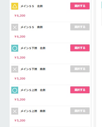
Task: Click the メインSS 南側 seat name
Action: click(x=31, y=27)
